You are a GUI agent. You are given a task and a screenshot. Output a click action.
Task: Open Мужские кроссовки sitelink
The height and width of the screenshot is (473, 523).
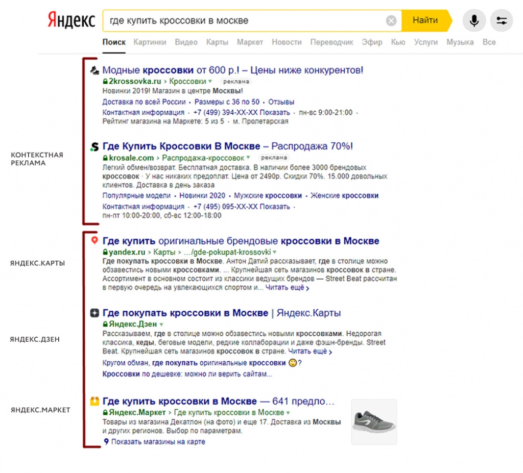pyautogui.click(x=268, y=195)
